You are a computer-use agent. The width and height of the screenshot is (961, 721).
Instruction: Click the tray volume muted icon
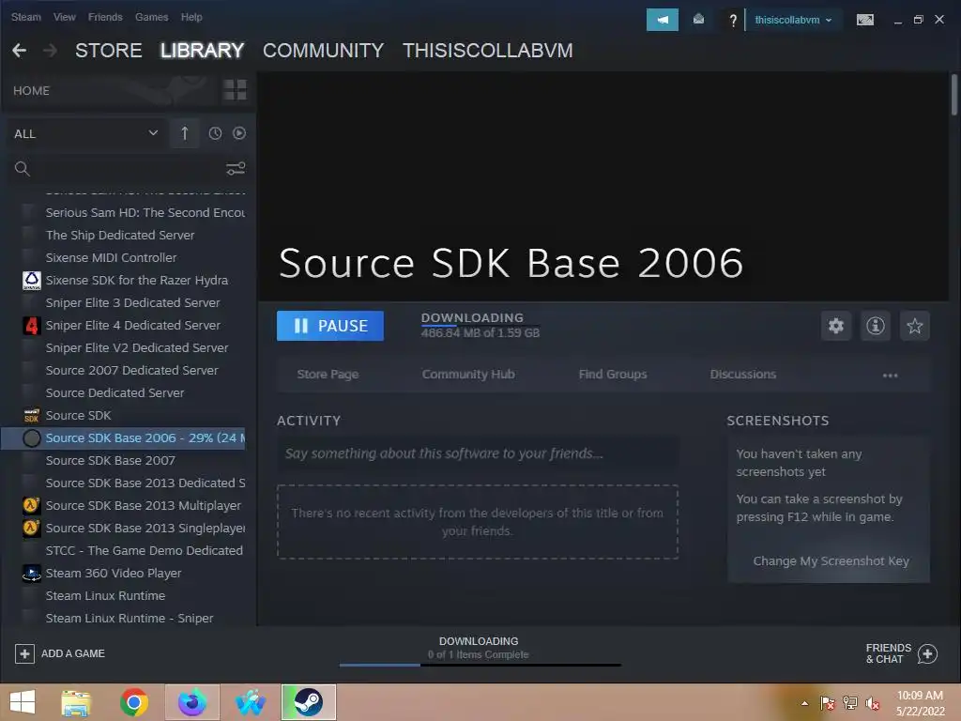point(872,703)
